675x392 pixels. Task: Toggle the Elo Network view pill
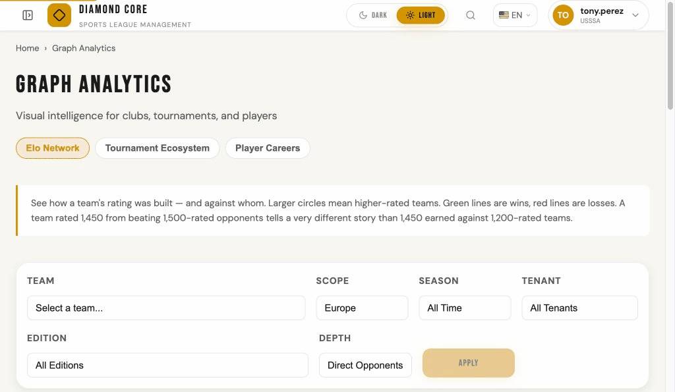pyautogui.click(x=53, y=148)
